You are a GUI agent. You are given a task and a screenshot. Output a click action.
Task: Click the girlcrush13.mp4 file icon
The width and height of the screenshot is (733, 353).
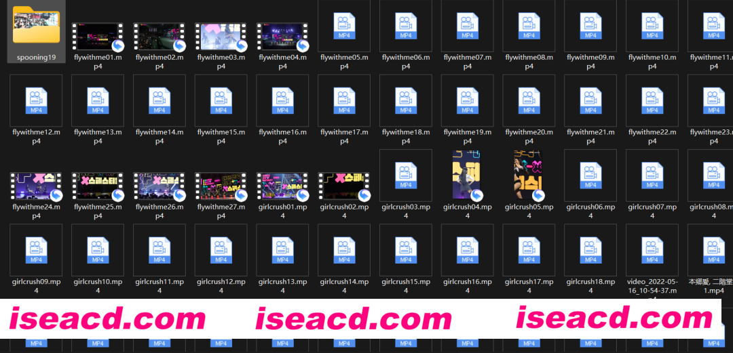point(282,250)
